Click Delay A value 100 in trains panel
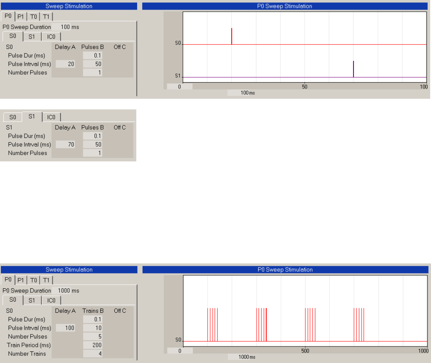The image size is (431, 363). pos(65,328)
